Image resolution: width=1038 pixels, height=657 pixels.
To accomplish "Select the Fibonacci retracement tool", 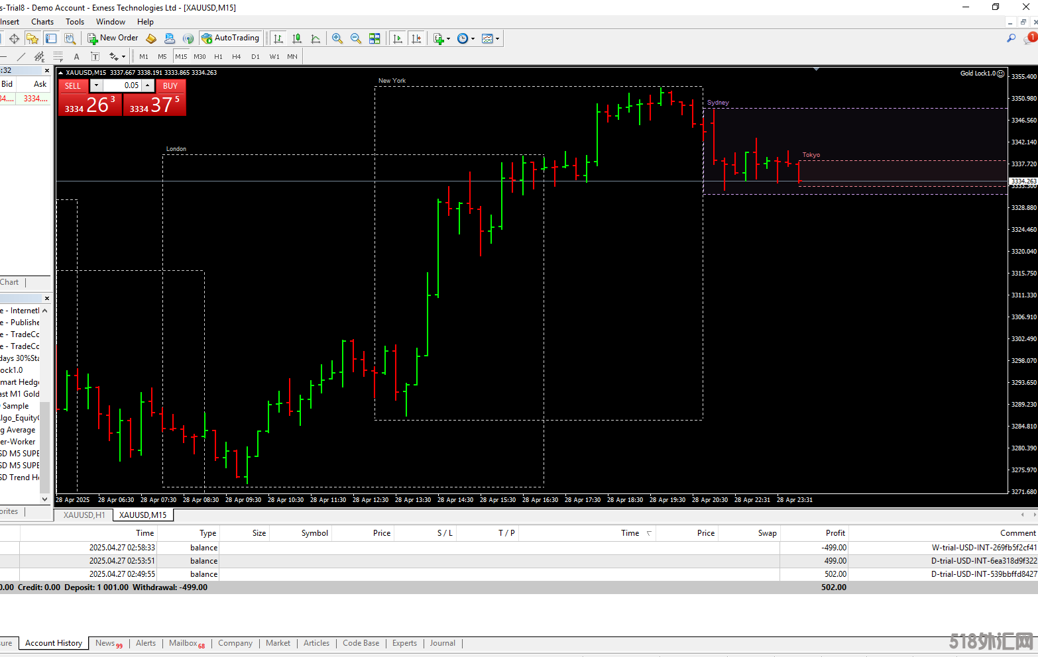I will pyautogui.click(x=58, y=56).
